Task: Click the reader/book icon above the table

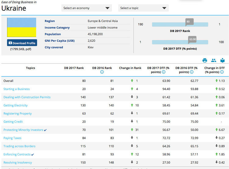Action: [x=222, y=60]
